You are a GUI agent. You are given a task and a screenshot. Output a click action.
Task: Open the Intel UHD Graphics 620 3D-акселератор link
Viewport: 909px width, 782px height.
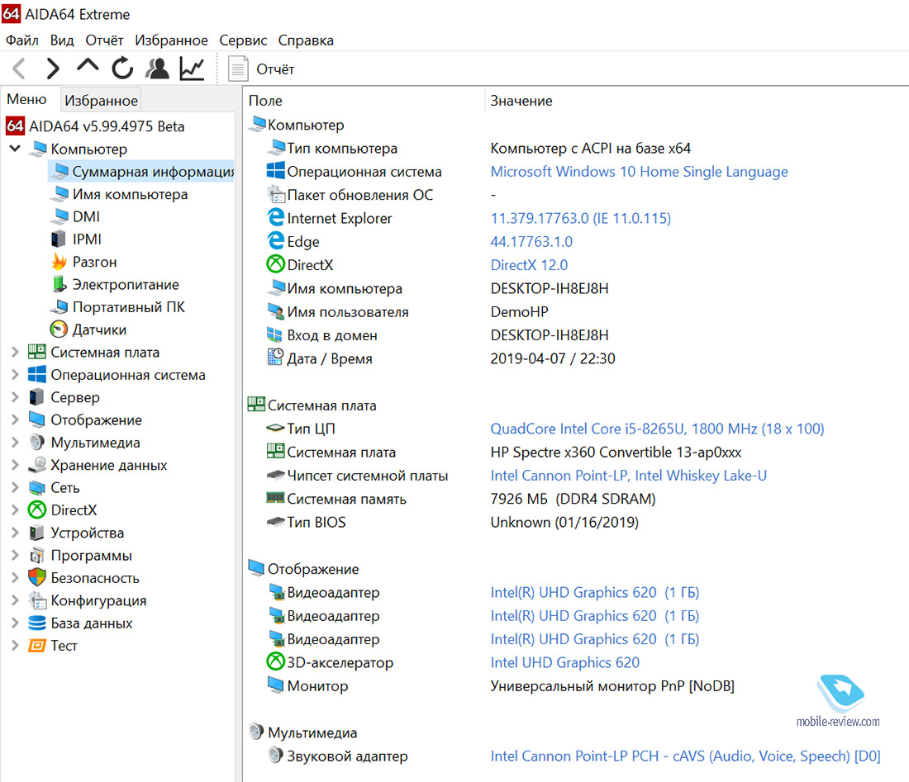(564, 662)
